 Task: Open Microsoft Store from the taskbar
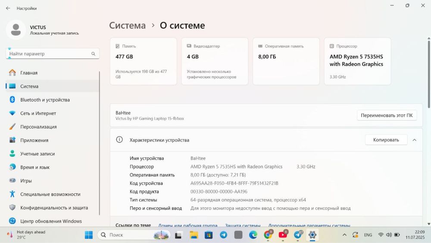pyautogui.click(x=209, y=235)
